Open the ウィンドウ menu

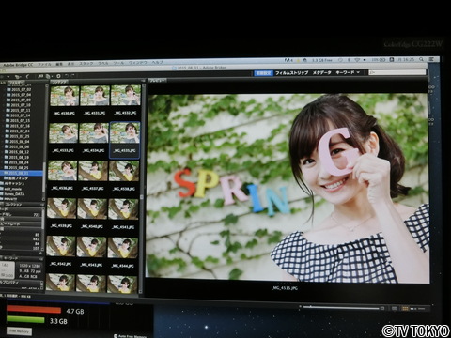tap(138, 63)
